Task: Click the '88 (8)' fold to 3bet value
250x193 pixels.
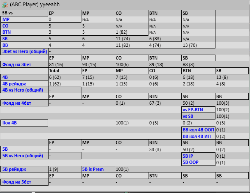Action: tap(188, 64)
